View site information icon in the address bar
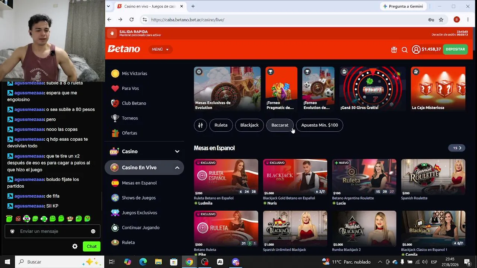 click(x=145, y=20)
